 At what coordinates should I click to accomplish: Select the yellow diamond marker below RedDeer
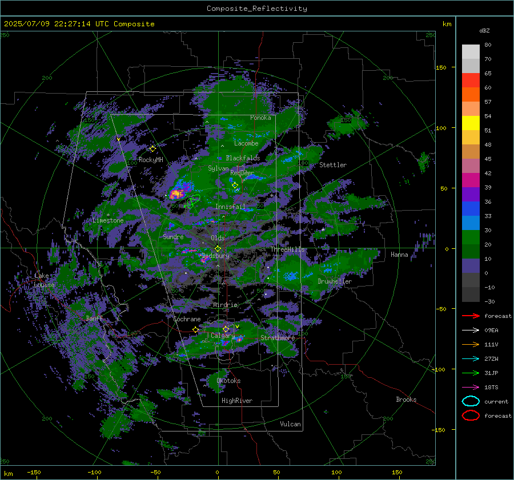coord(235,185)
